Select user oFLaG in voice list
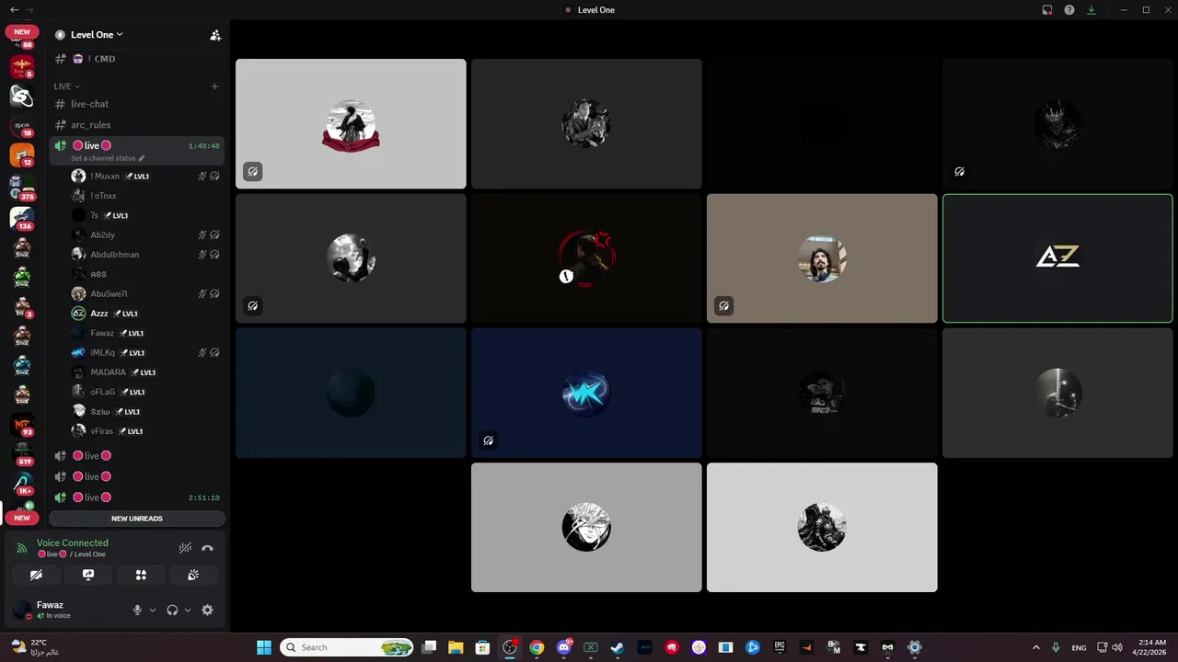This screenshot has height=662, width=1178. click(145, 392)
